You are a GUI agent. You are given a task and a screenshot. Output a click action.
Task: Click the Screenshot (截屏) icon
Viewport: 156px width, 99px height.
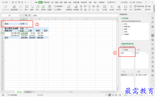tap(32, 8)
